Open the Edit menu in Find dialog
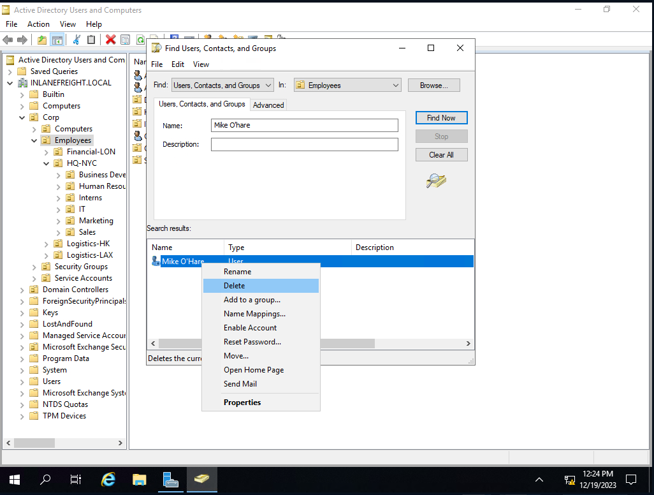This screenshot has height=495, width=654. [x=178, y=64]
